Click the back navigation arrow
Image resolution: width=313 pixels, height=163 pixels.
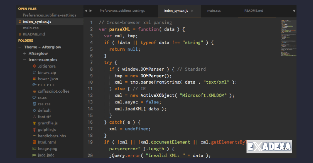tap(86, 11)
